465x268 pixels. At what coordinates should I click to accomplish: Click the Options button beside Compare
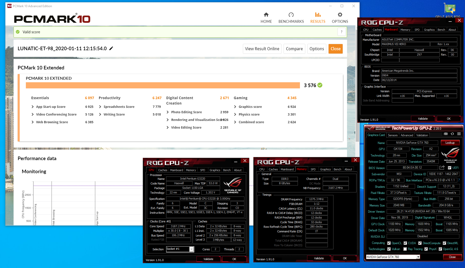point(317,49)
